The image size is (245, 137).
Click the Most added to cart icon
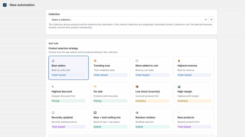click(x=137, y=61)
